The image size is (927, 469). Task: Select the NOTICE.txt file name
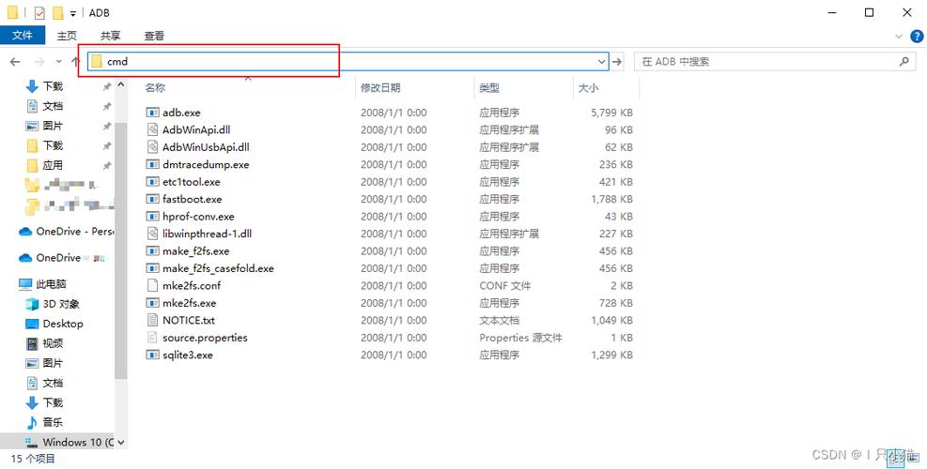[189, 320]
